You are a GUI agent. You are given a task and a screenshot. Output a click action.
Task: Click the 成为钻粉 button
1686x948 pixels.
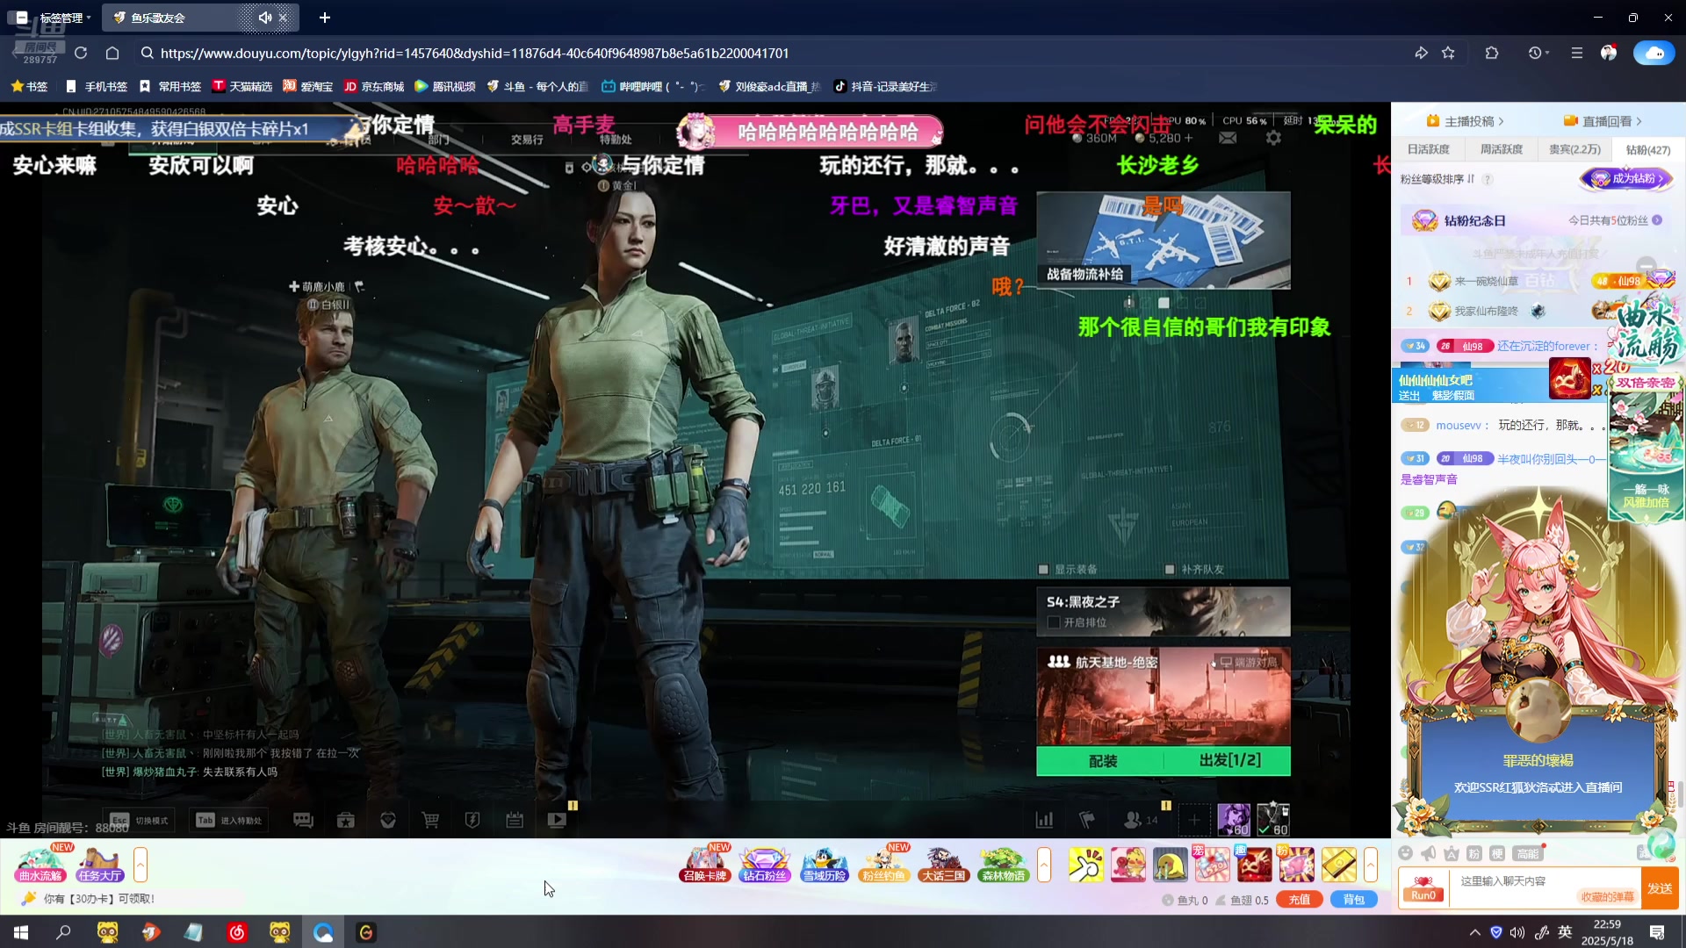tap(1627, 178)
